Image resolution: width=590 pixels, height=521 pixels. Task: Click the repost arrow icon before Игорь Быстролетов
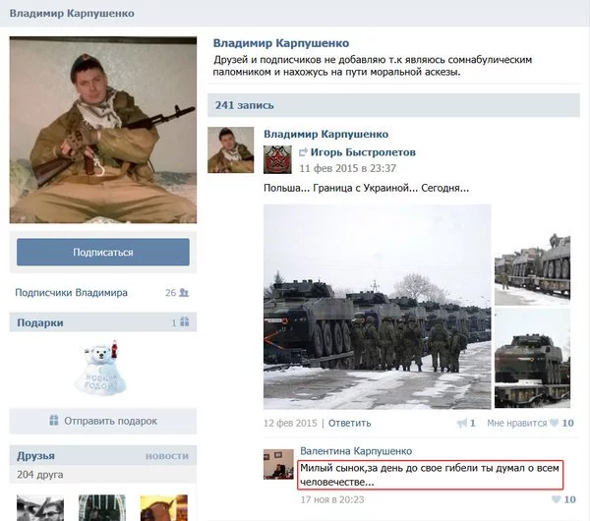tap(303, 152)
